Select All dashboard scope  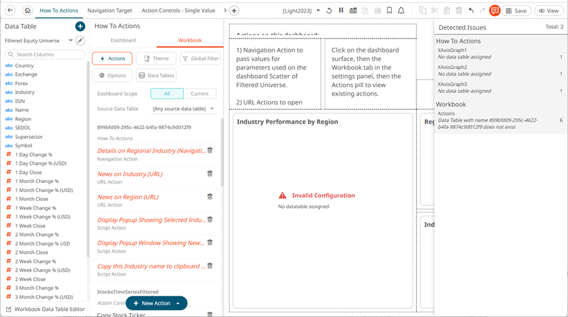166,94
